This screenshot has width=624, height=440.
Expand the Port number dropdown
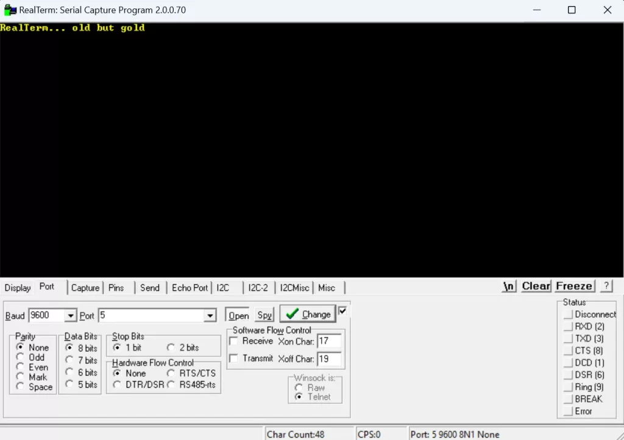pos(210,316)
